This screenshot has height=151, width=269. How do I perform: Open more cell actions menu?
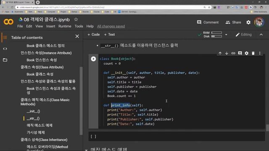point(260,53)
